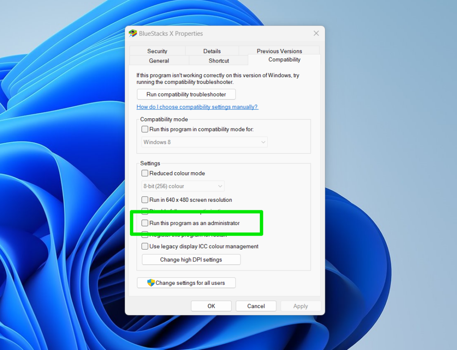457x350 pixels.
Task: Open the 8-bit (256) colour dropdown
Action: pos(183,186)
